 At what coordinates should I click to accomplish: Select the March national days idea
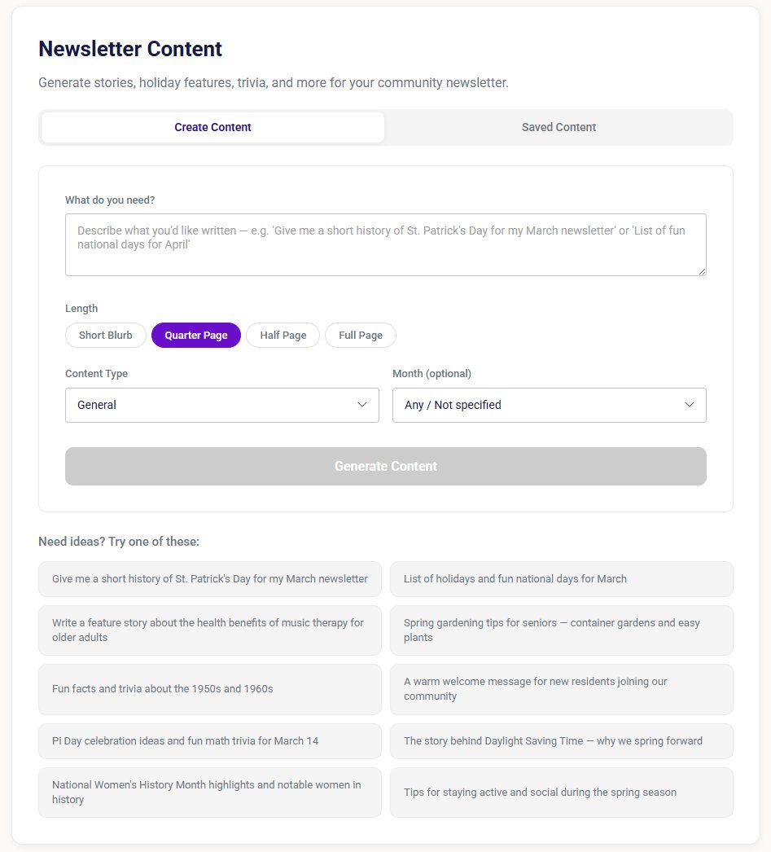[x=561, y=578]
